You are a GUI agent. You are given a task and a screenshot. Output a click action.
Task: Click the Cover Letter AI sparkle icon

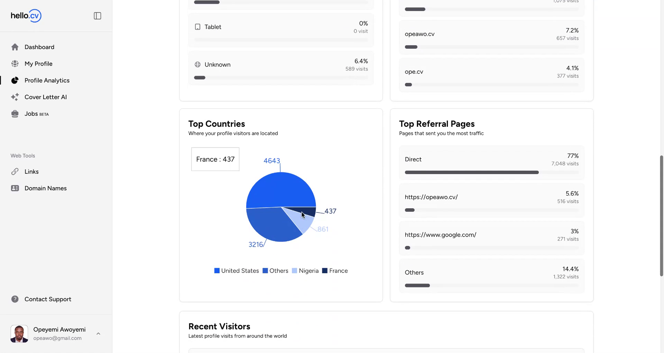click(x=15, y=97)
